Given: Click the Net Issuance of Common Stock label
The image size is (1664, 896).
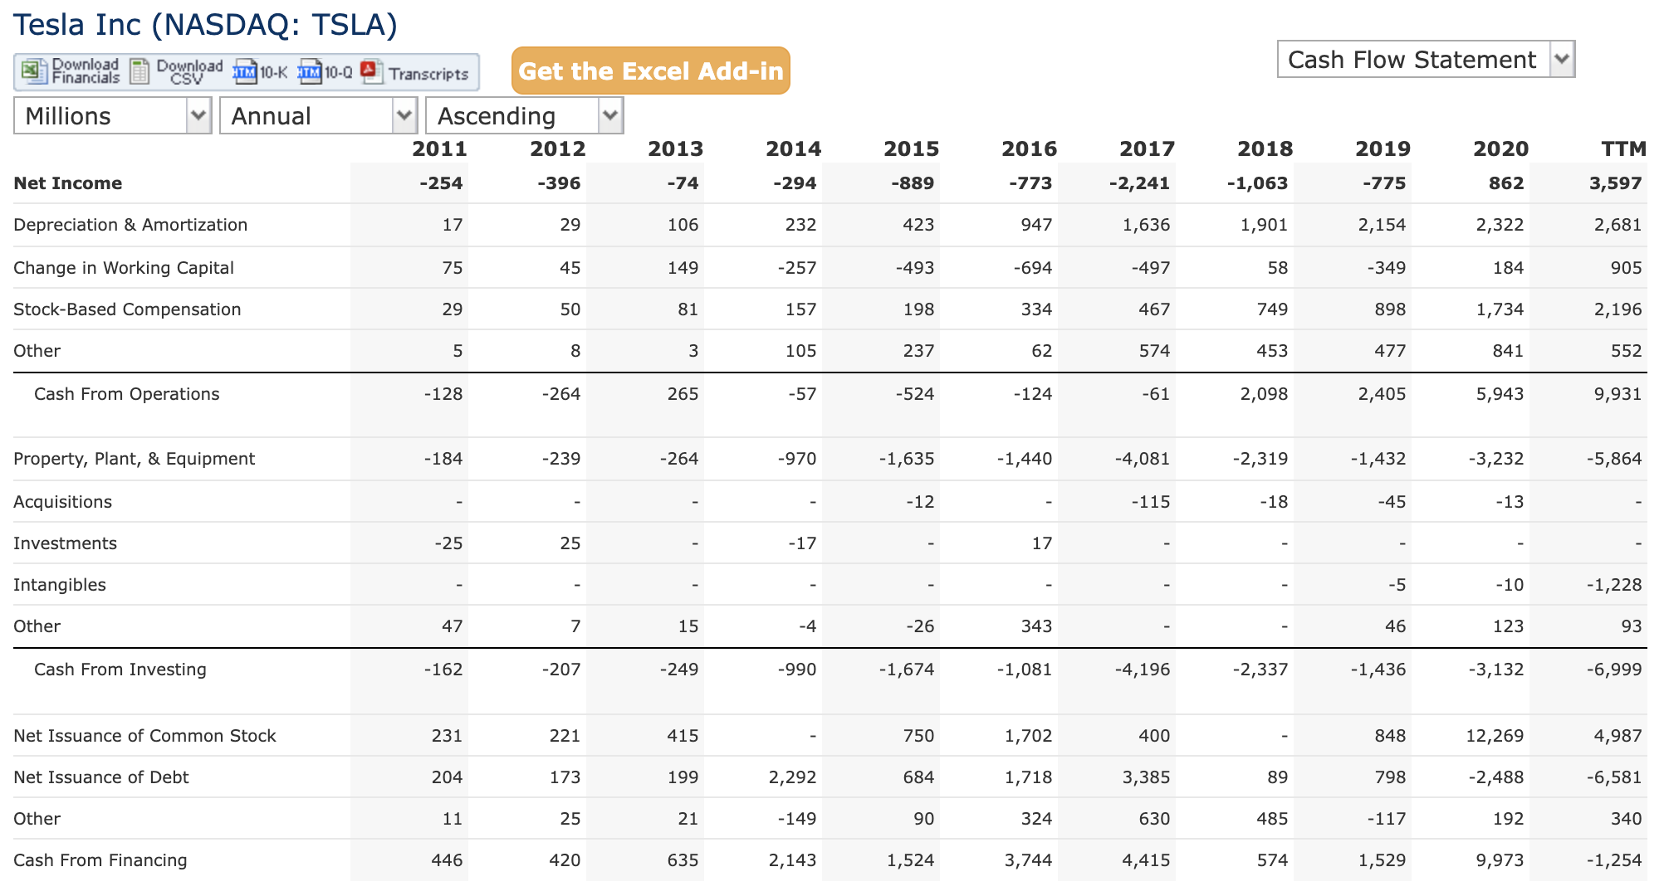Looking at the screenshot, I should pos(144,736).
